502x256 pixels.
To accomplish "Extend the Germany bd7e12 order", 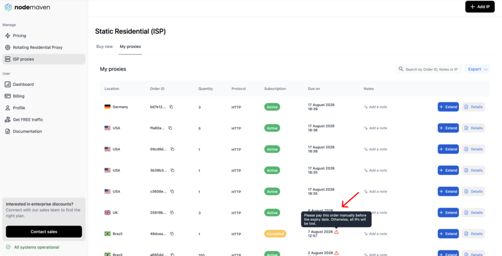I will (448, 107).
